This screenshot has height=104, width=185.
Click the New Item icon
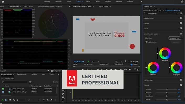[51, 100]
